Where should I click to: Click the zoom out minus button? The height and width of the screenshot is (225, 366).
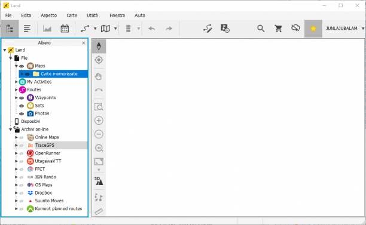pos(99,134)
